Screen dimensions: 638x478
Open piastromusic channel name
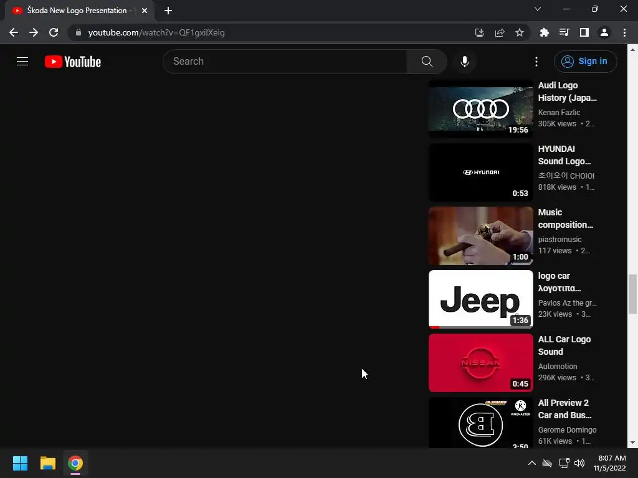pos(559,240)
